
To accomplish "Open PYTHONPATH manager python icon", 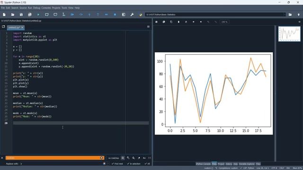I will 141,15.
